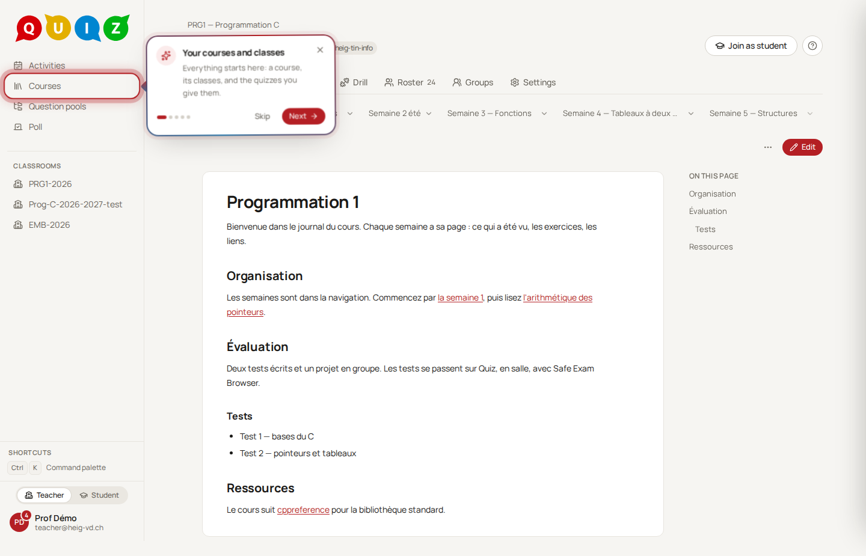Select Courses in the sidebar

72,86
